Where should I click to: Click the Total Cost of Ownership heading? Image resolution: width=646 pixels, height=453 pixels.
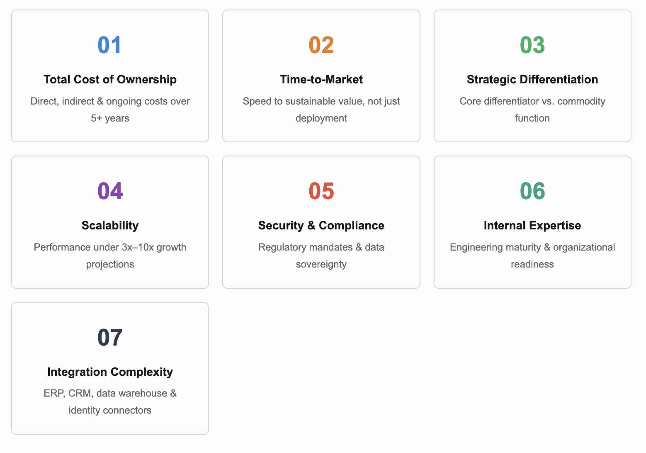110,79
